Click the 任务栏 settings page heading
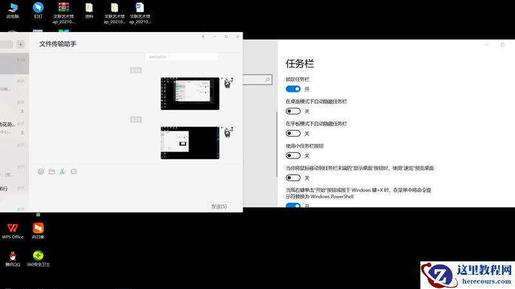The height and width of the screenshot is (289, 515). click(299, 64)
